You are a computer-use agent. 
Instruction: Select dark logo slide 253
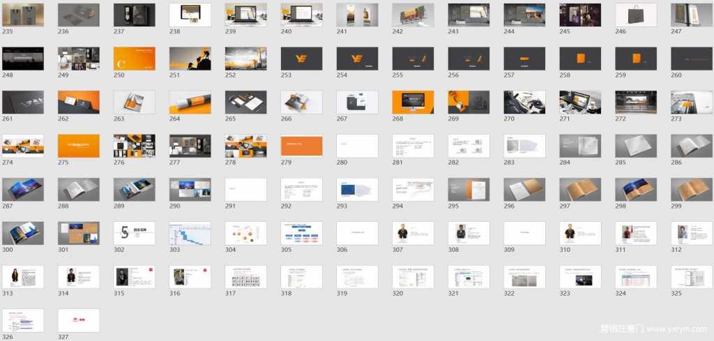(302, 59)
